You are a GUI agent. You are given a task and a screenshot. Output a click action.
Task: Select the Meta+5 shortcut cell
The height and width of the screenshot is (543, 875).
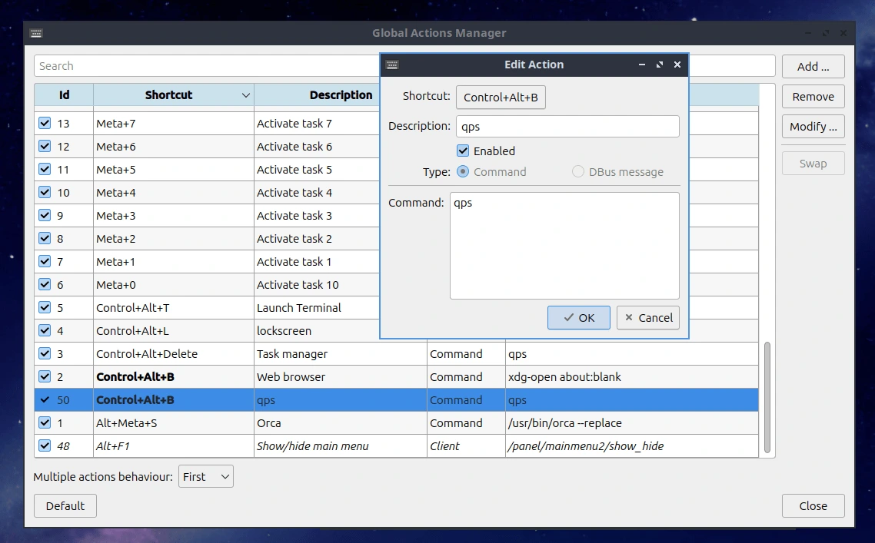point(174,170)
